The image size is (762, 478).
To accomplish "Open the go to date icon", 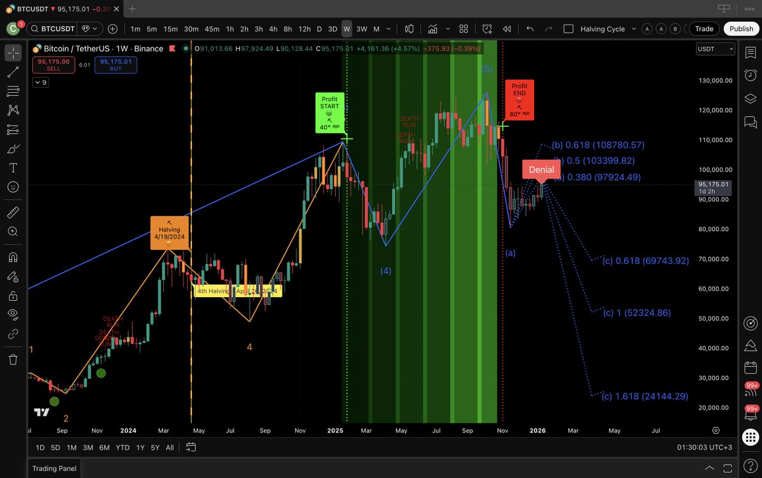I will coord(190,448).
